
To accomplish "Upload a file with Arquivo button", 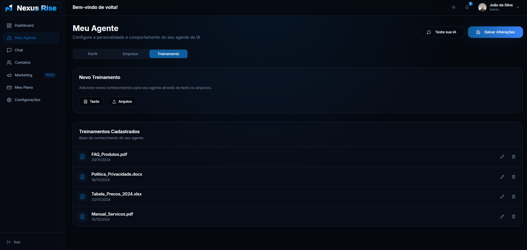I will (x=122, y=102).
